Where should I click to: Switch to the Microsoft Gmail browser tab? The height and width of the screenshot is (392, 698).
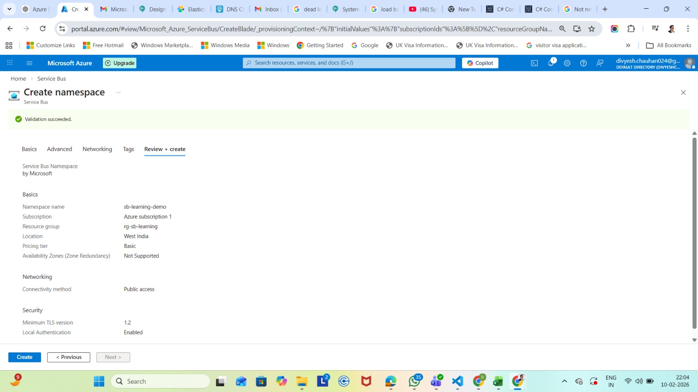coord(114,9)
